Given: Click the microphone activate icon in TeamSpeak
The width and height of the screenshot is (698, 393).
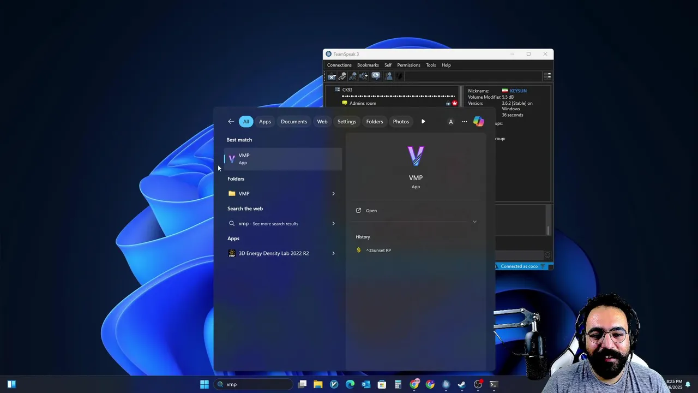Looking at the screenshot, I should pos(342,76).
